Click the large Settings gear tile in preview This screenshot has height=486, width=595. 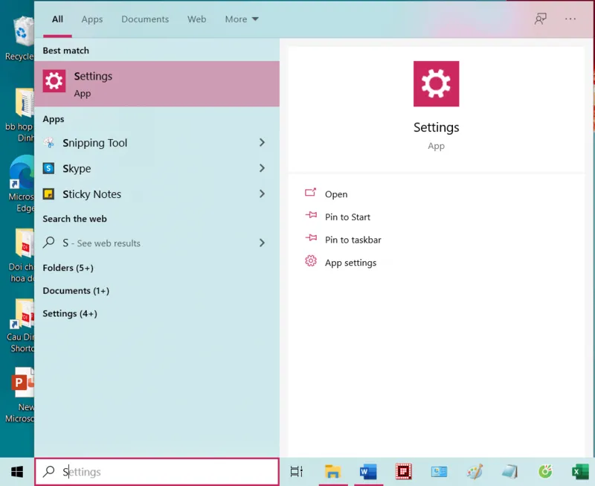point(436,84)
